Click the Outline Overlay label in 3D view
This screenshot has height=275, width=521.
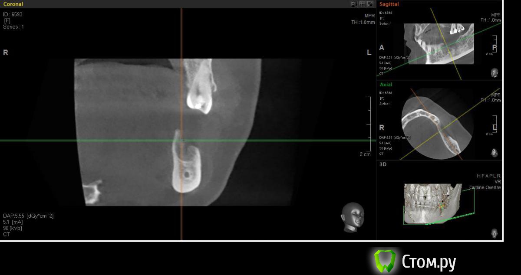[485, 187]
